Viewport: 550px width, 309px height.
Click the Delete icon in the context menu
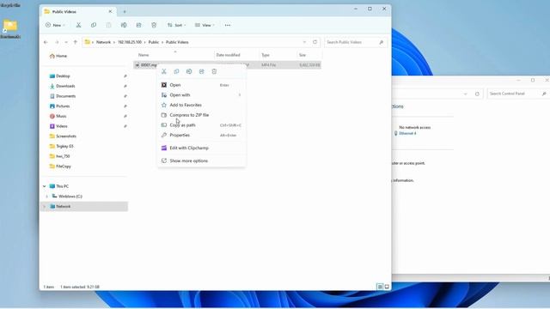click(214, 71)
